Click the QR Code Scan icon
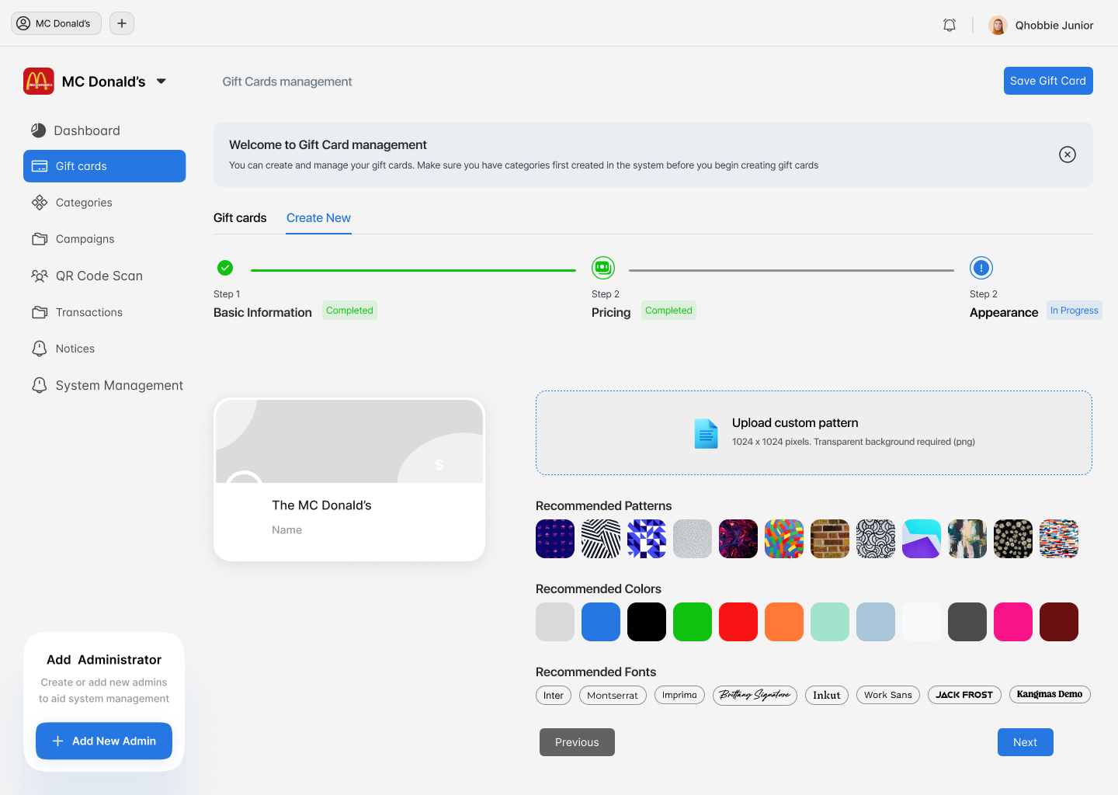The image size is (1118, 795). 40,276
